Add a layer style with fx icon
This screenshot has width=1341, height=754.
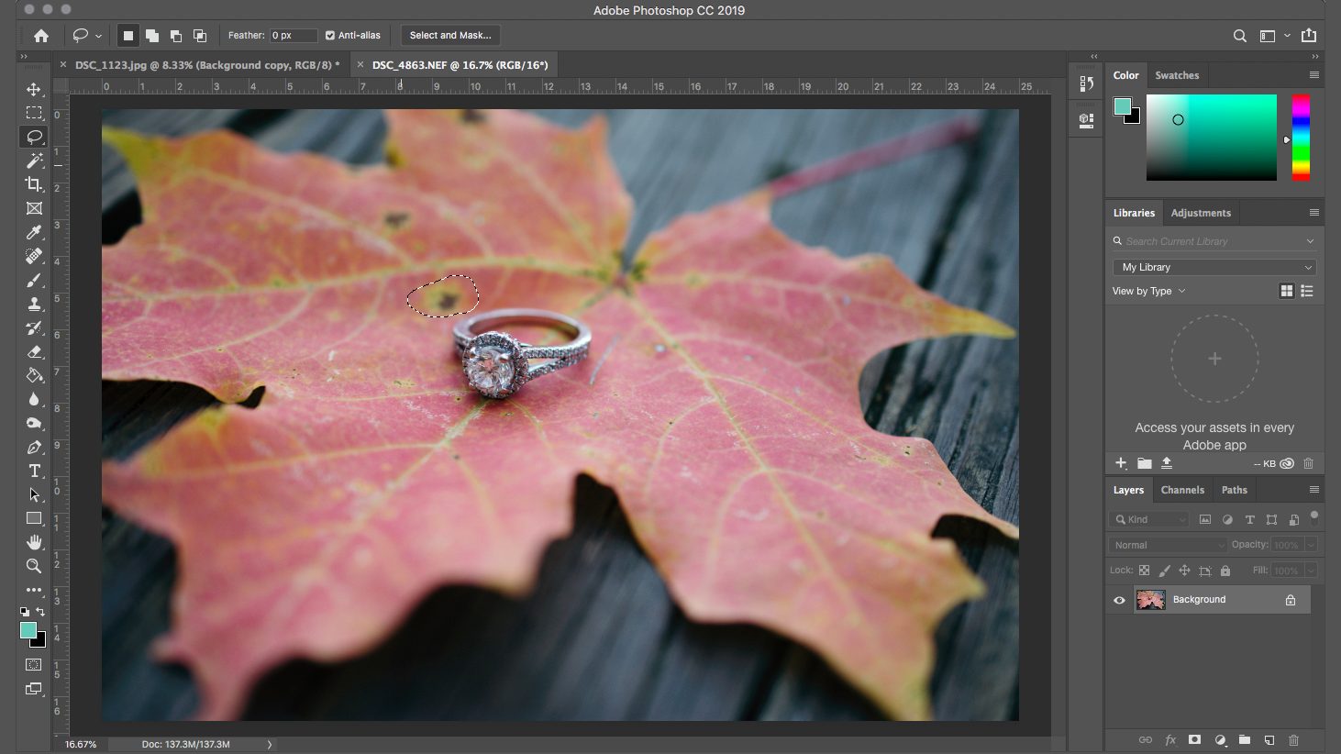click(x=1170, y=739)
